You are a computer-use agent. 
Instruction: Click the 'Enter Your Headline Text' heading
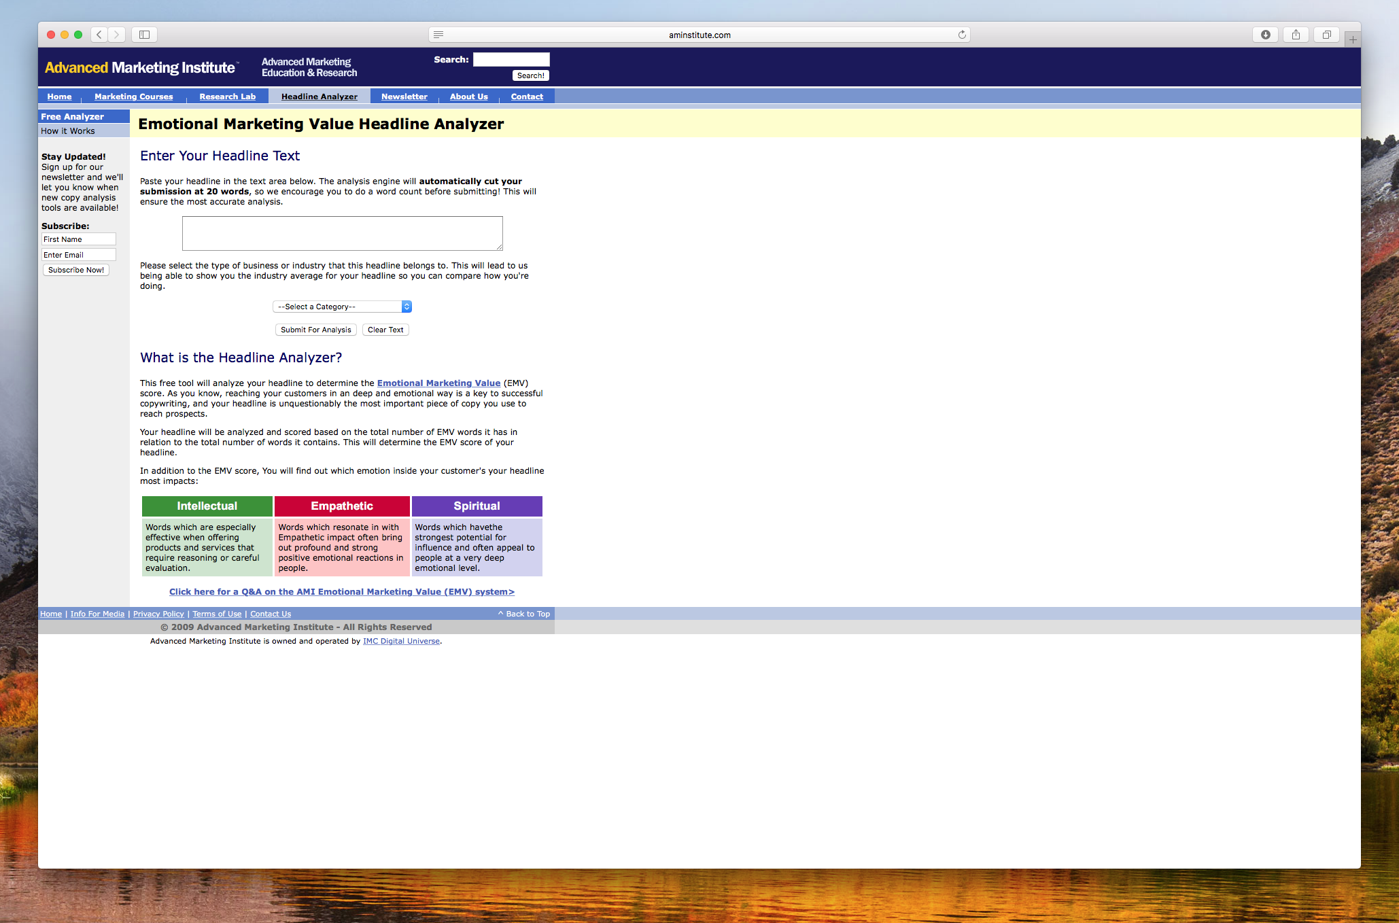pos(220,156)
